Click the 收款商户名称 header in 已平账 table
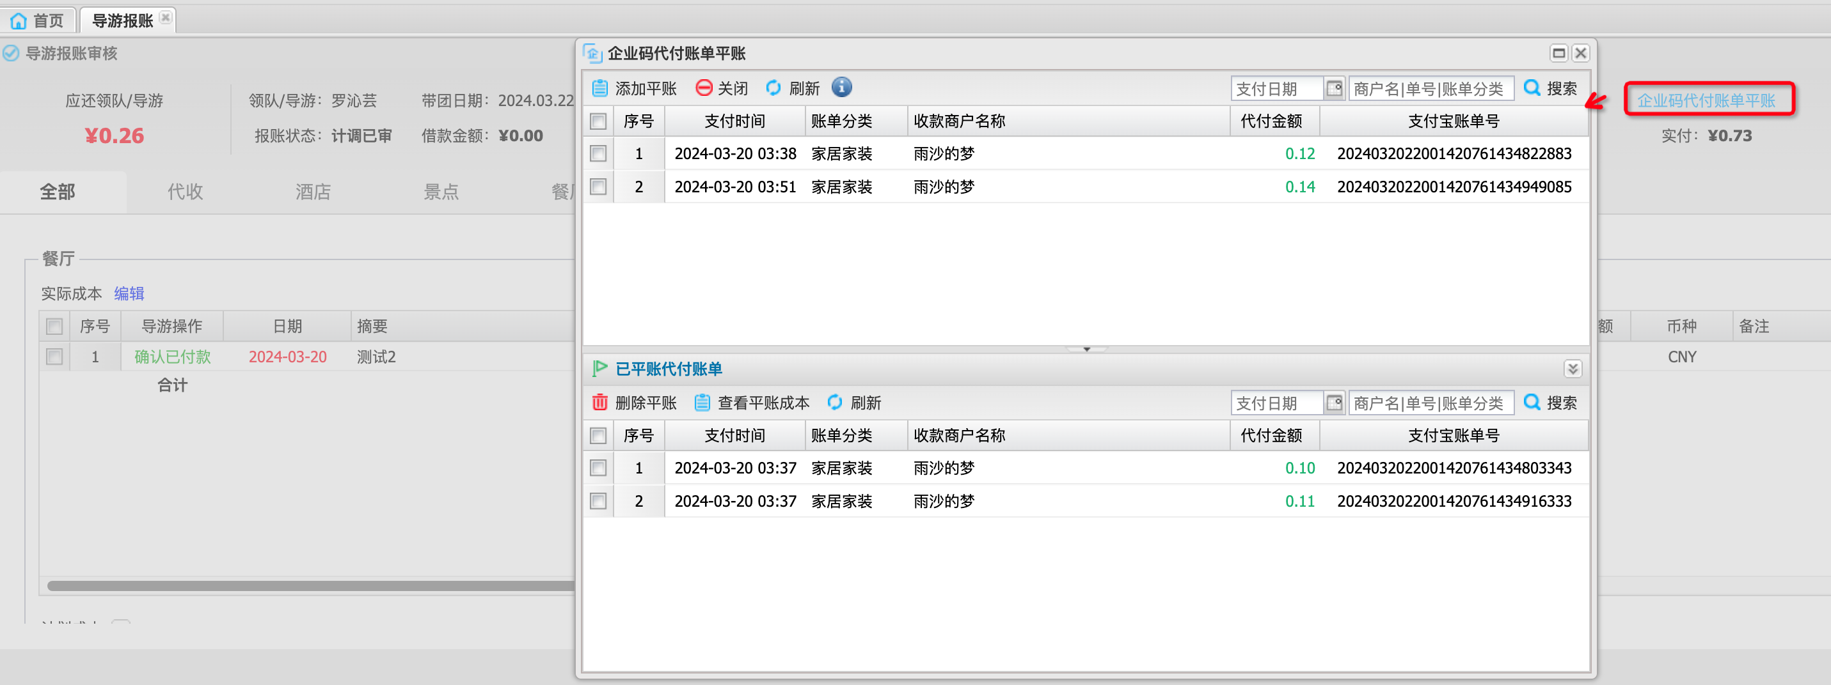The height and width of the screenshot is (685, 1831). click(x=1068, y=436)
